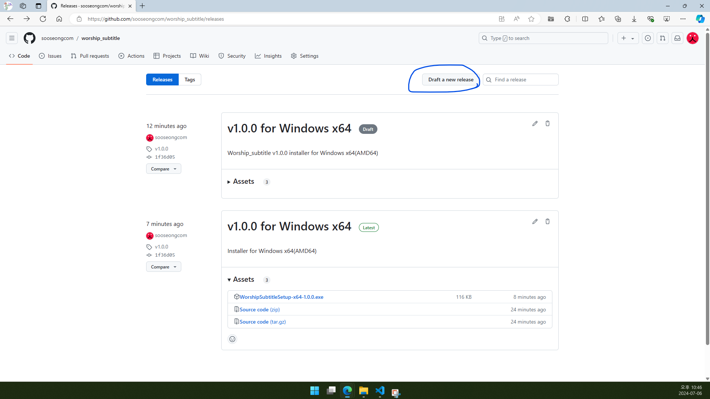
Task: Focus the Type / to search box
Action: [x=543, y=38]
